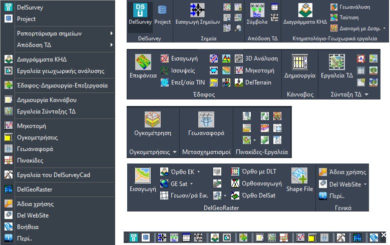The width and height of the screenshot is (390, 245).
Task: Click point import icon in bottom toolbar
Action: tap(162, 237)
